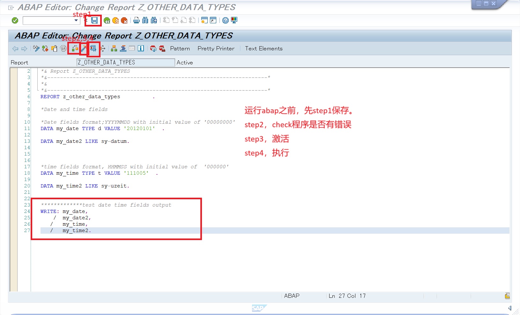520x315 pixels.
Task: Click the Pretty Printer button
Action: click(216, 48)
